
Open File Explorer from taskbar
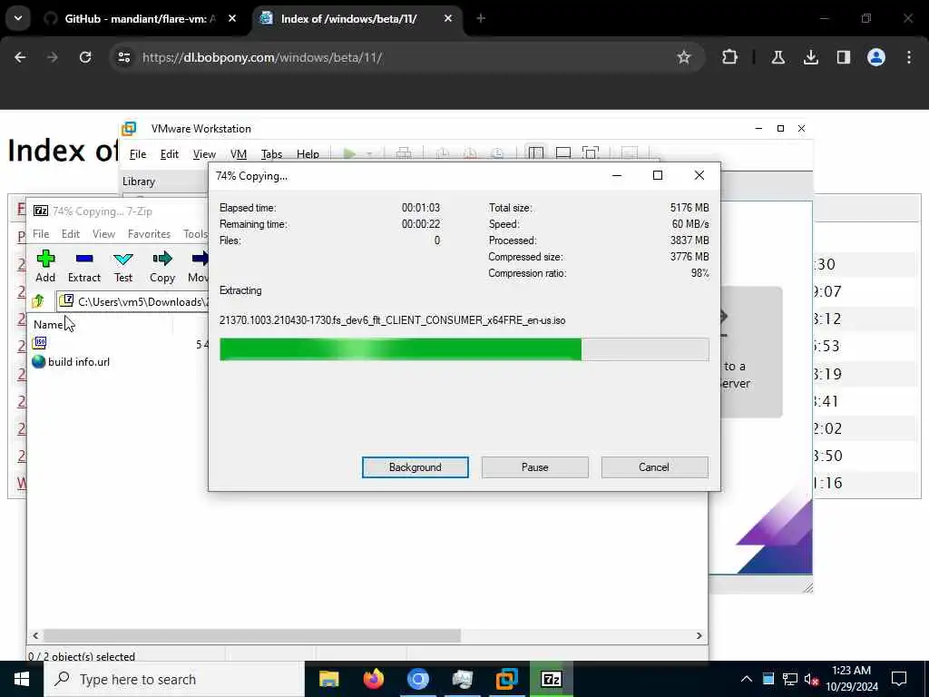[328, 679]
